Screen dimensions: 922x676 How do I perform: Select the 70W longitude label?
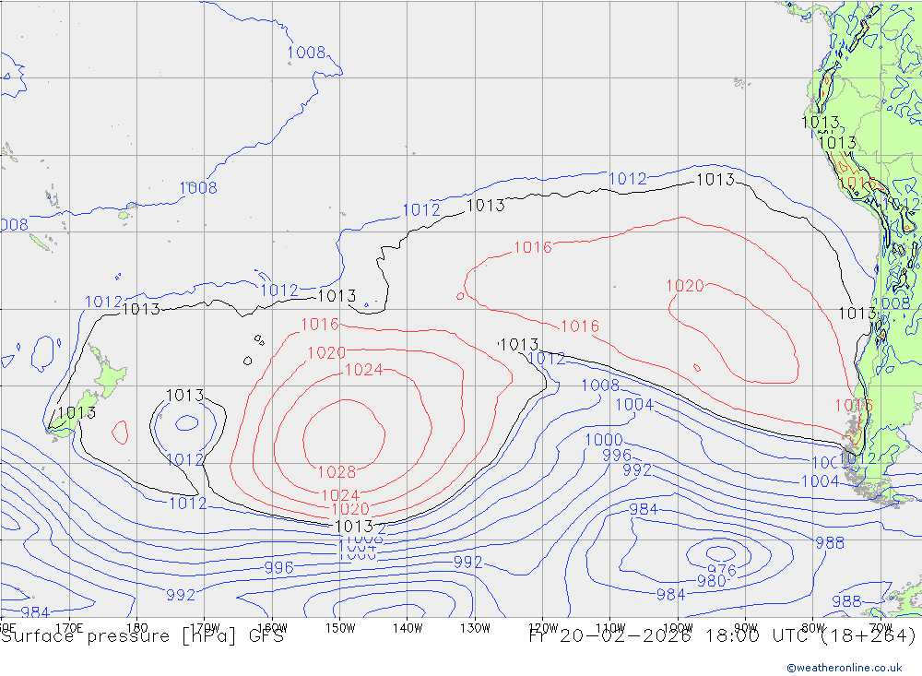tap(881, 628)
